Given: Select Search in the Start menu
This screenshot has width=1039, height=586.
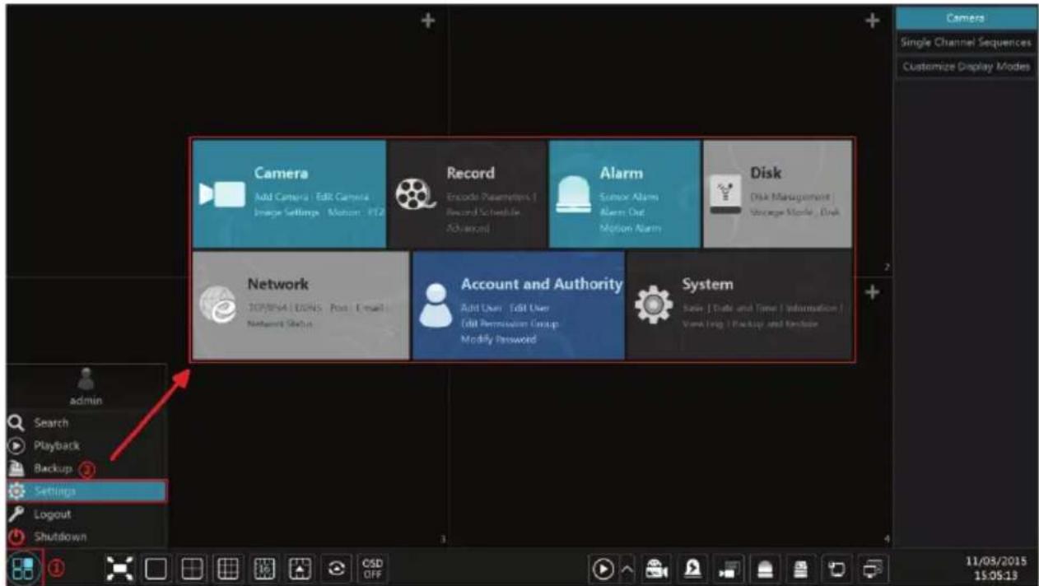Looking at the screenshot, I should (86, 423).
